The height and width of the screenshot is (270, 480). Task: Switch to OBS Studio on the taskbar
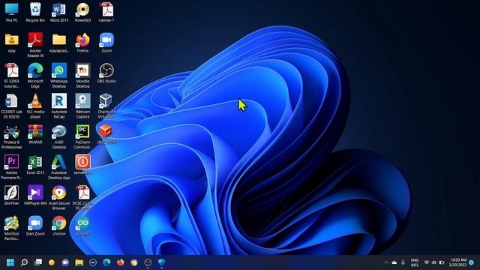pyautogui.click(x=148, y=262)
